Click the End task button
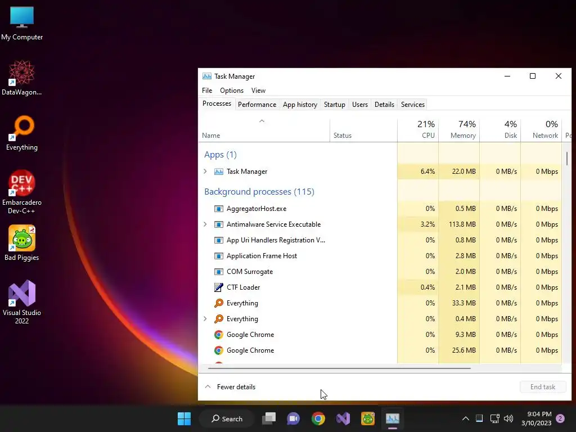Viewport: 576px width, 432px height. coord(543,387)
